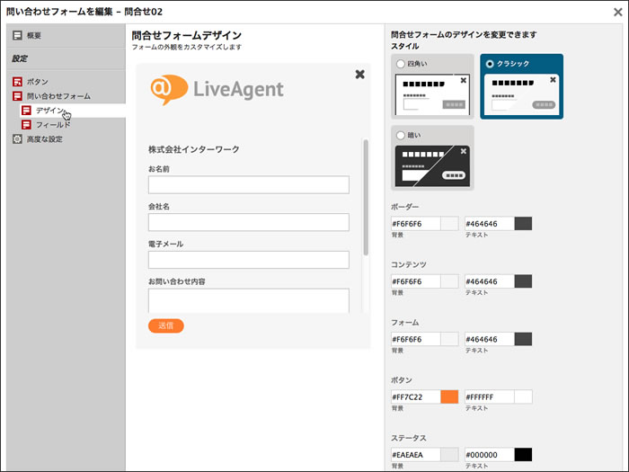Click the ボタン red sidebar icon
The height and width of the screenshot is (472, 629).
[x=17, y=82]
